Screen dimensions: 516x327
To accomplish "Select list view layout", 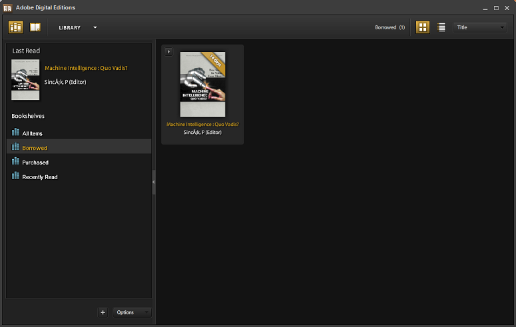I will (x=441, y=27).
